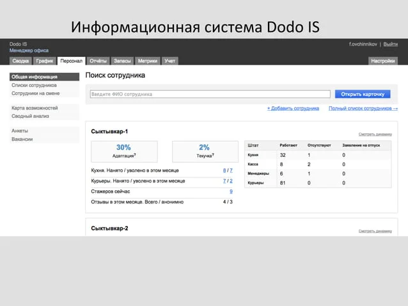The height and width of the screenshot is (306, 408).
Task: Click the Dodo IS header title
Action: pyautogui.click(x=18, y=44)
